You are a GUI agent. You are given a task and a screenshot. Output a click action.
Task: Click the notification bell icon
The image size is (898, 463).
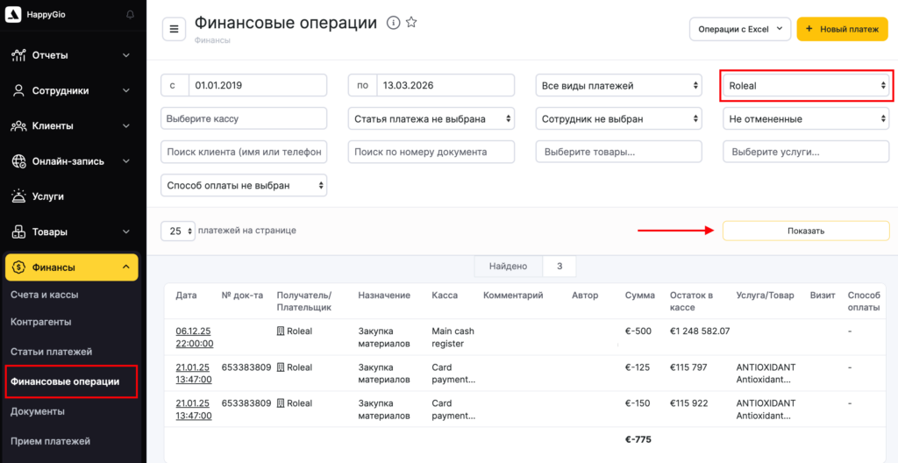(x=131, y=15)
